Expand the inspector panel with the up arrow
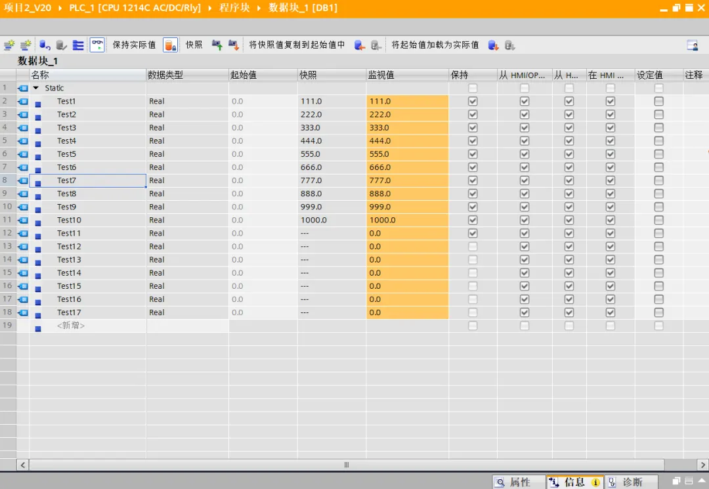The height and width of the screenshot is (489, 709). click(702, 481)
